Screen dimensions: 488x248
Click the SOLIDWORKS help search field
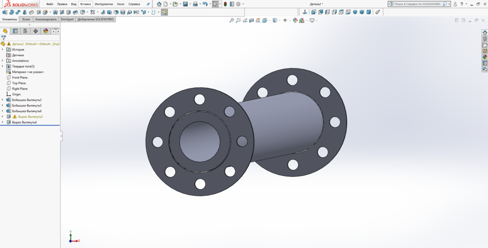[417, 4]
